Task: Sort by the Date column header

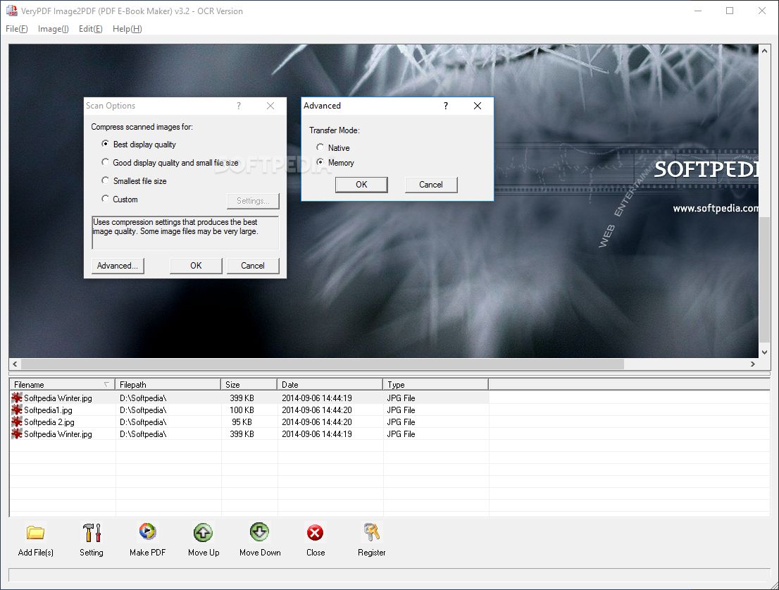Action: [330, 384]
